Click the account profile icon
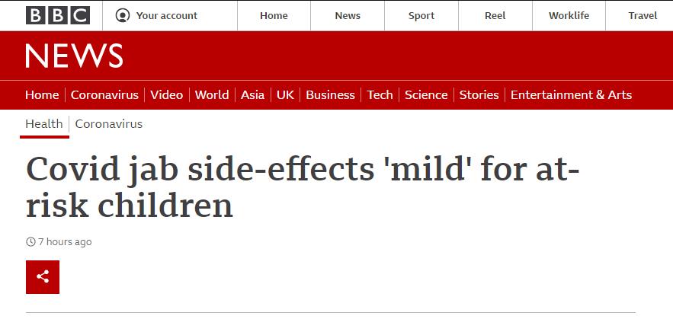The height and width of the screenshot is (319, 673). (122, 15)
